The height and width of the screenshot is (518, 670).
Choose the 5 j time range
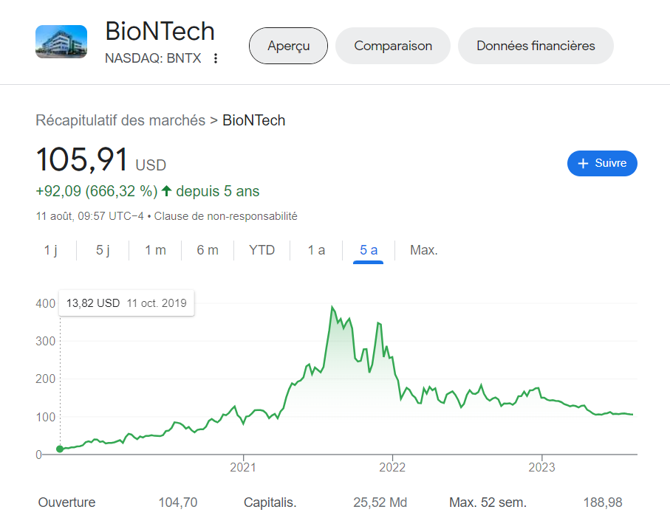[x=103, y=250]
